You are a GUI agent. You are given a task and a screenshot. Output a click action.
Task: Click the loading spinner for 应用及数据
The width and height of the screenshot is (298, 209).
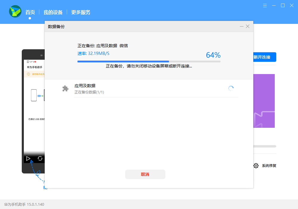(x=231, y=88)
